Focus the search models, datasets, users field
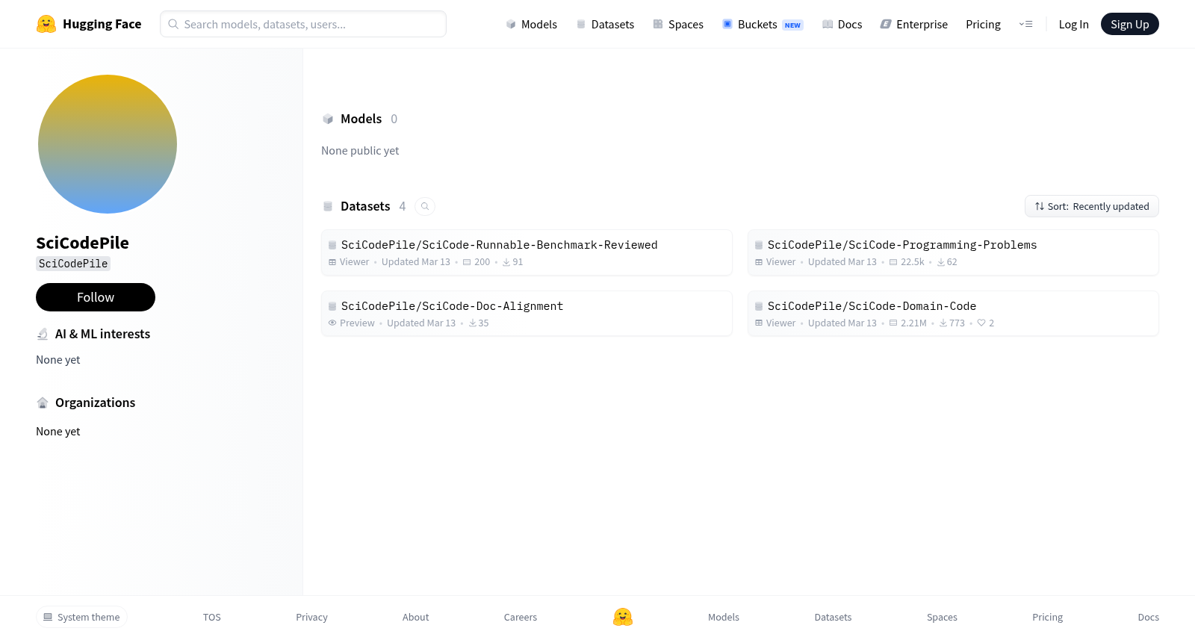 (303, 24)
